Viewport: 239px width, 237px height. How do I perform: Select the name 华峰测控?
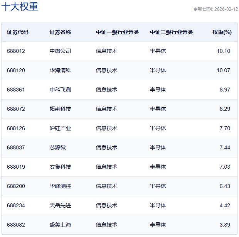pos(60,186)
